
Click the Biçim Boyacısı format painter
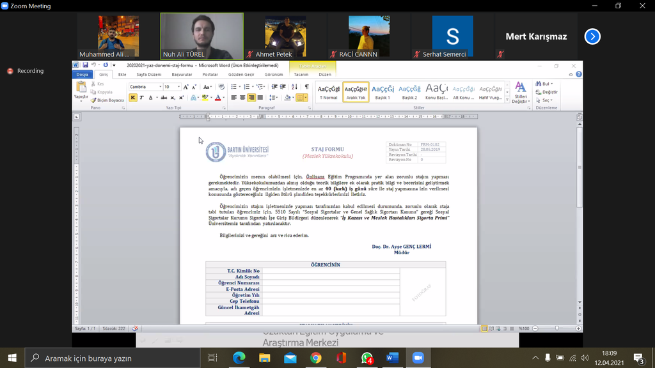(x=107, y=100)
